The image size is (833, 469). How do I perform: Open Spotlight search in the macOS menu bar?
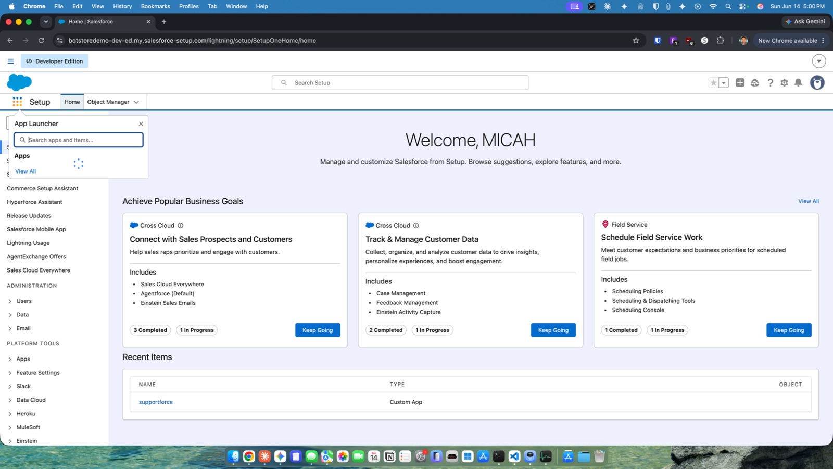pyautogui.click(x=728, y=6)
